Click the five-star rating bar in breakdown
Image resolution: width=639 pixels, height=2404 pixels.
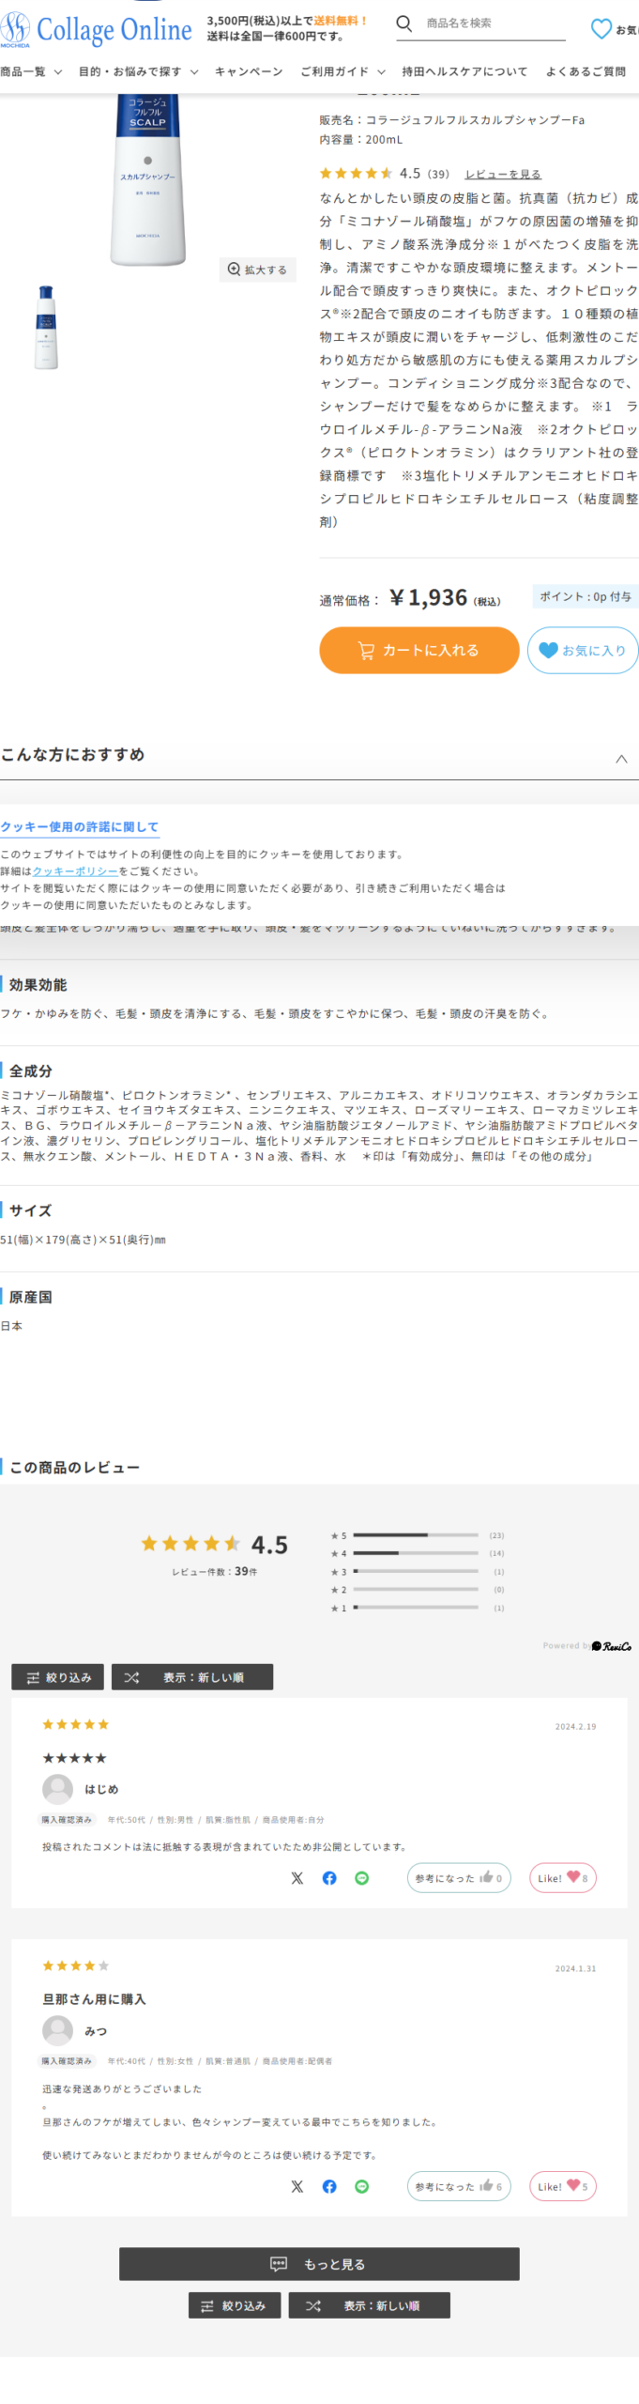pyautogui.click(x=417, y=1535)
